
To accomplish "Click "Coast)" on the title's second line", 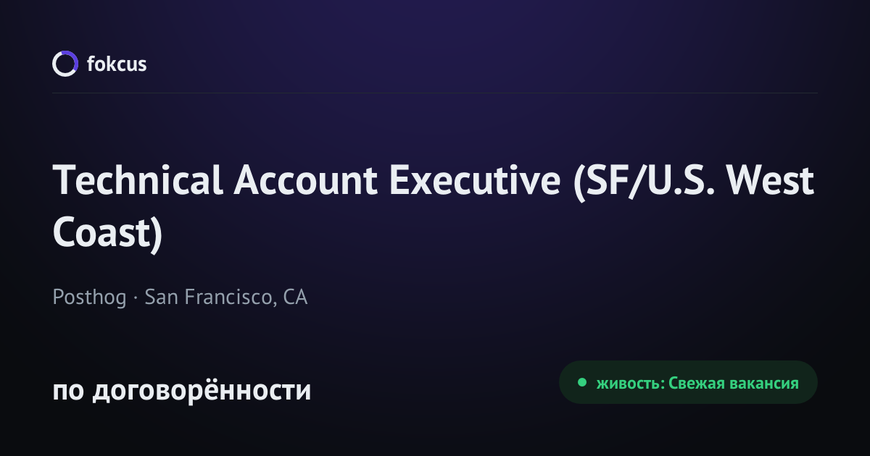I will [x=107, y=233].
